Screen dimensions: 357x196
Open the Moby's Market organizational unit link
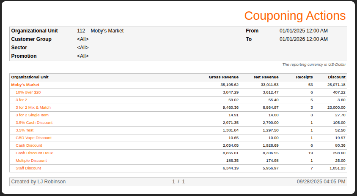[x=25, y=85]
